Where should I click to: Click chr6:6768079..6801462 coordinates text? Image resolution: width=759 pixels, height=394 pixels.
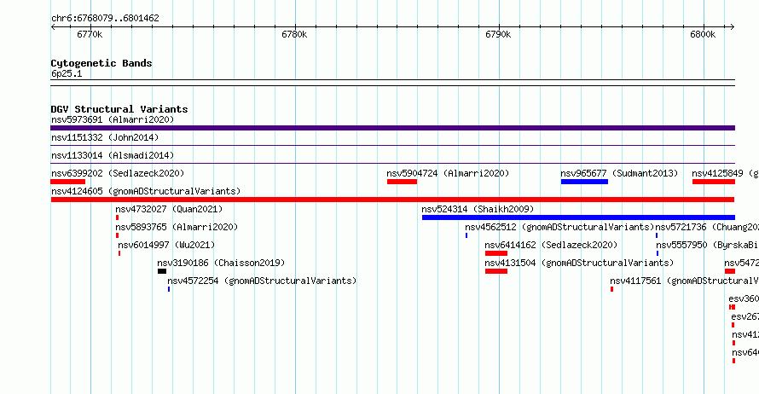pyautogui.click(x=105, y=19)
